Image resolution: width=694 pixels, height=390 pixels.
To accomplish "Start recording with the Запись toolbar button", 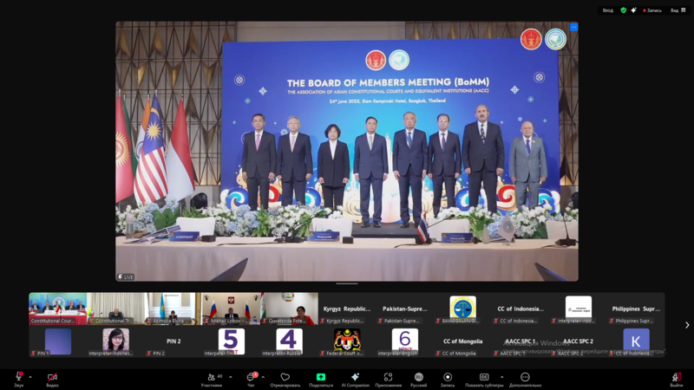I will pos(448,378).
